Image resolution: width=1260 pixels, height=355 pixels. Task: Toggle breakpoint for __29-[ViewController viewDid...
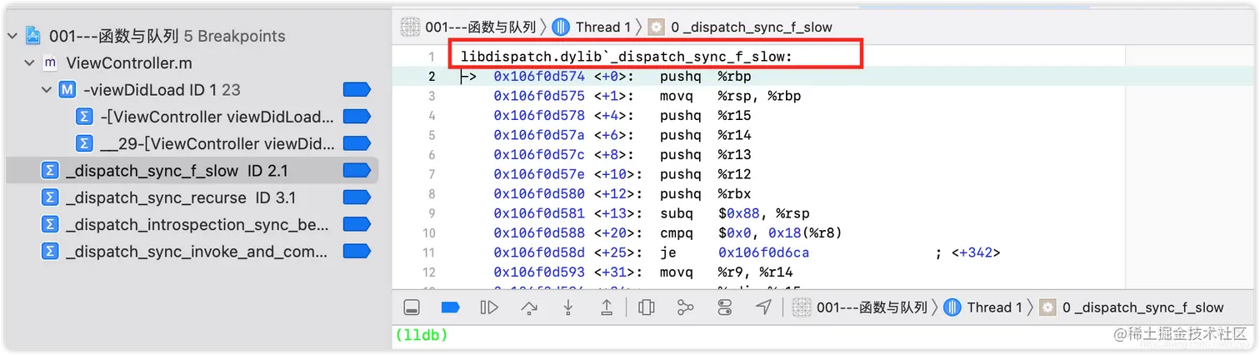357,143
